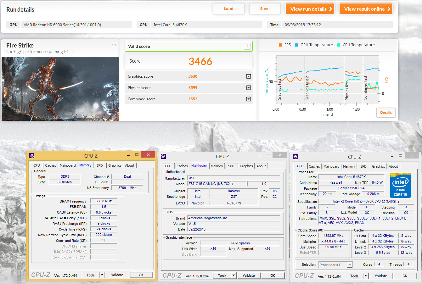
Task: Click the overall score value 3466
Action: (x=200, y=61)
